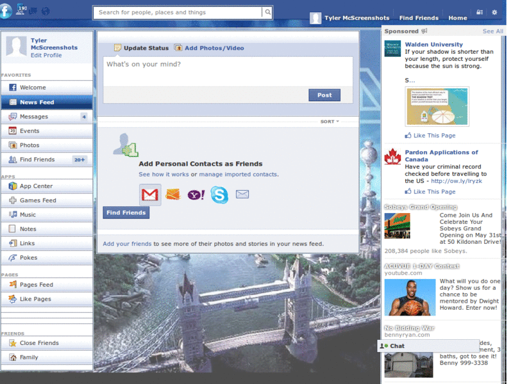Click the Sobeys Grand Opening ad image
This screenshot has height=384, width=513.
click(x=397, y=226)
